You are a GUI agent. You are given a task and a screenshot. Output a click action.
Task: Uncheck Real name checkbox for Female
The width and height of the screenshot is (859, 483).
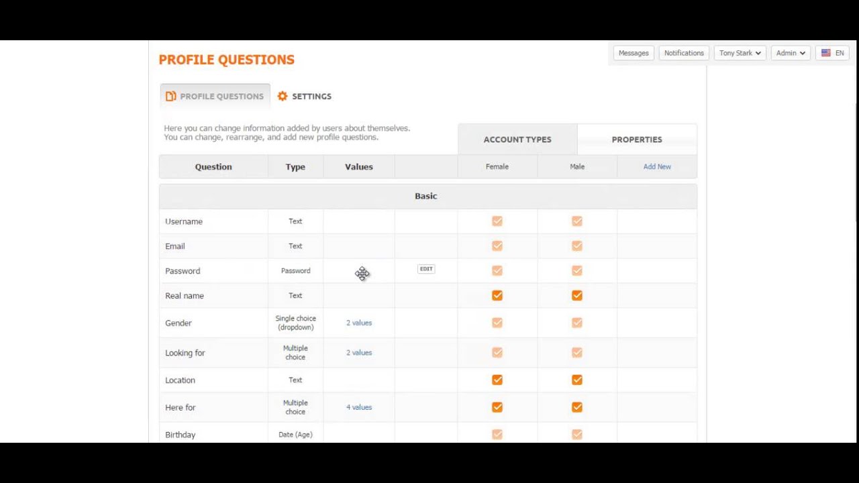(x=497, y=296)
